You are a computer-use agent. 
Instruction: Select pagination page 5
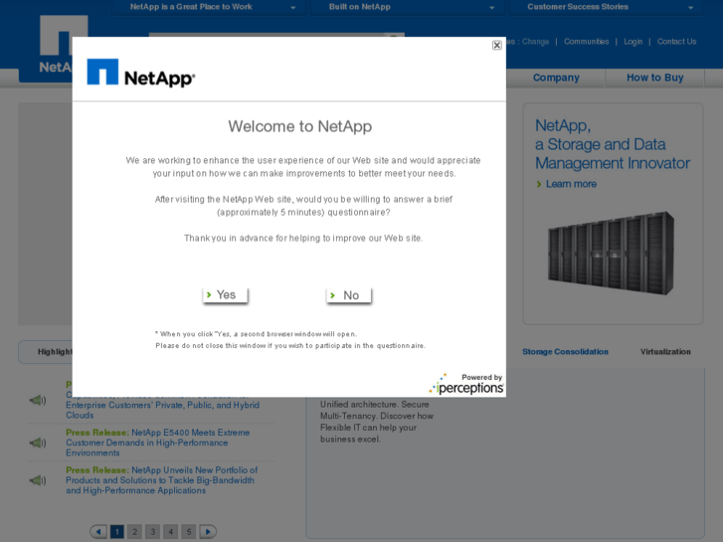pyautogui.click(x=189, y=532)
